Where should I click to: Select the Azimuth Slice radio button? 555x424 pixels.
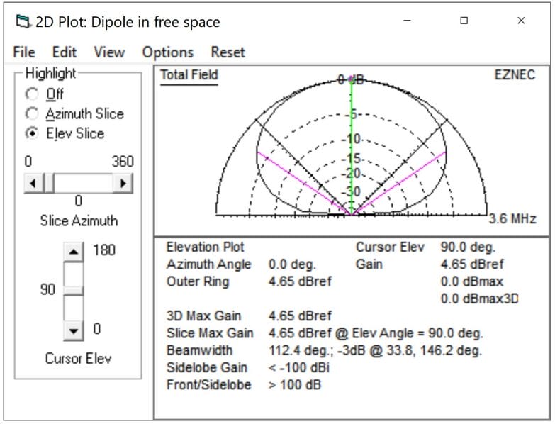tap(31, 113)
